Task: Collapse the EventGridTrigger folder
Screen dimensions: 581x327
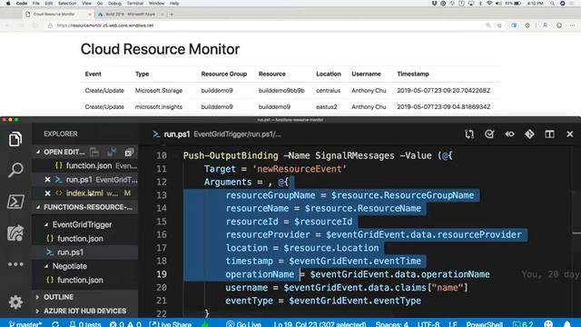Action: click(x=46, y=224)
